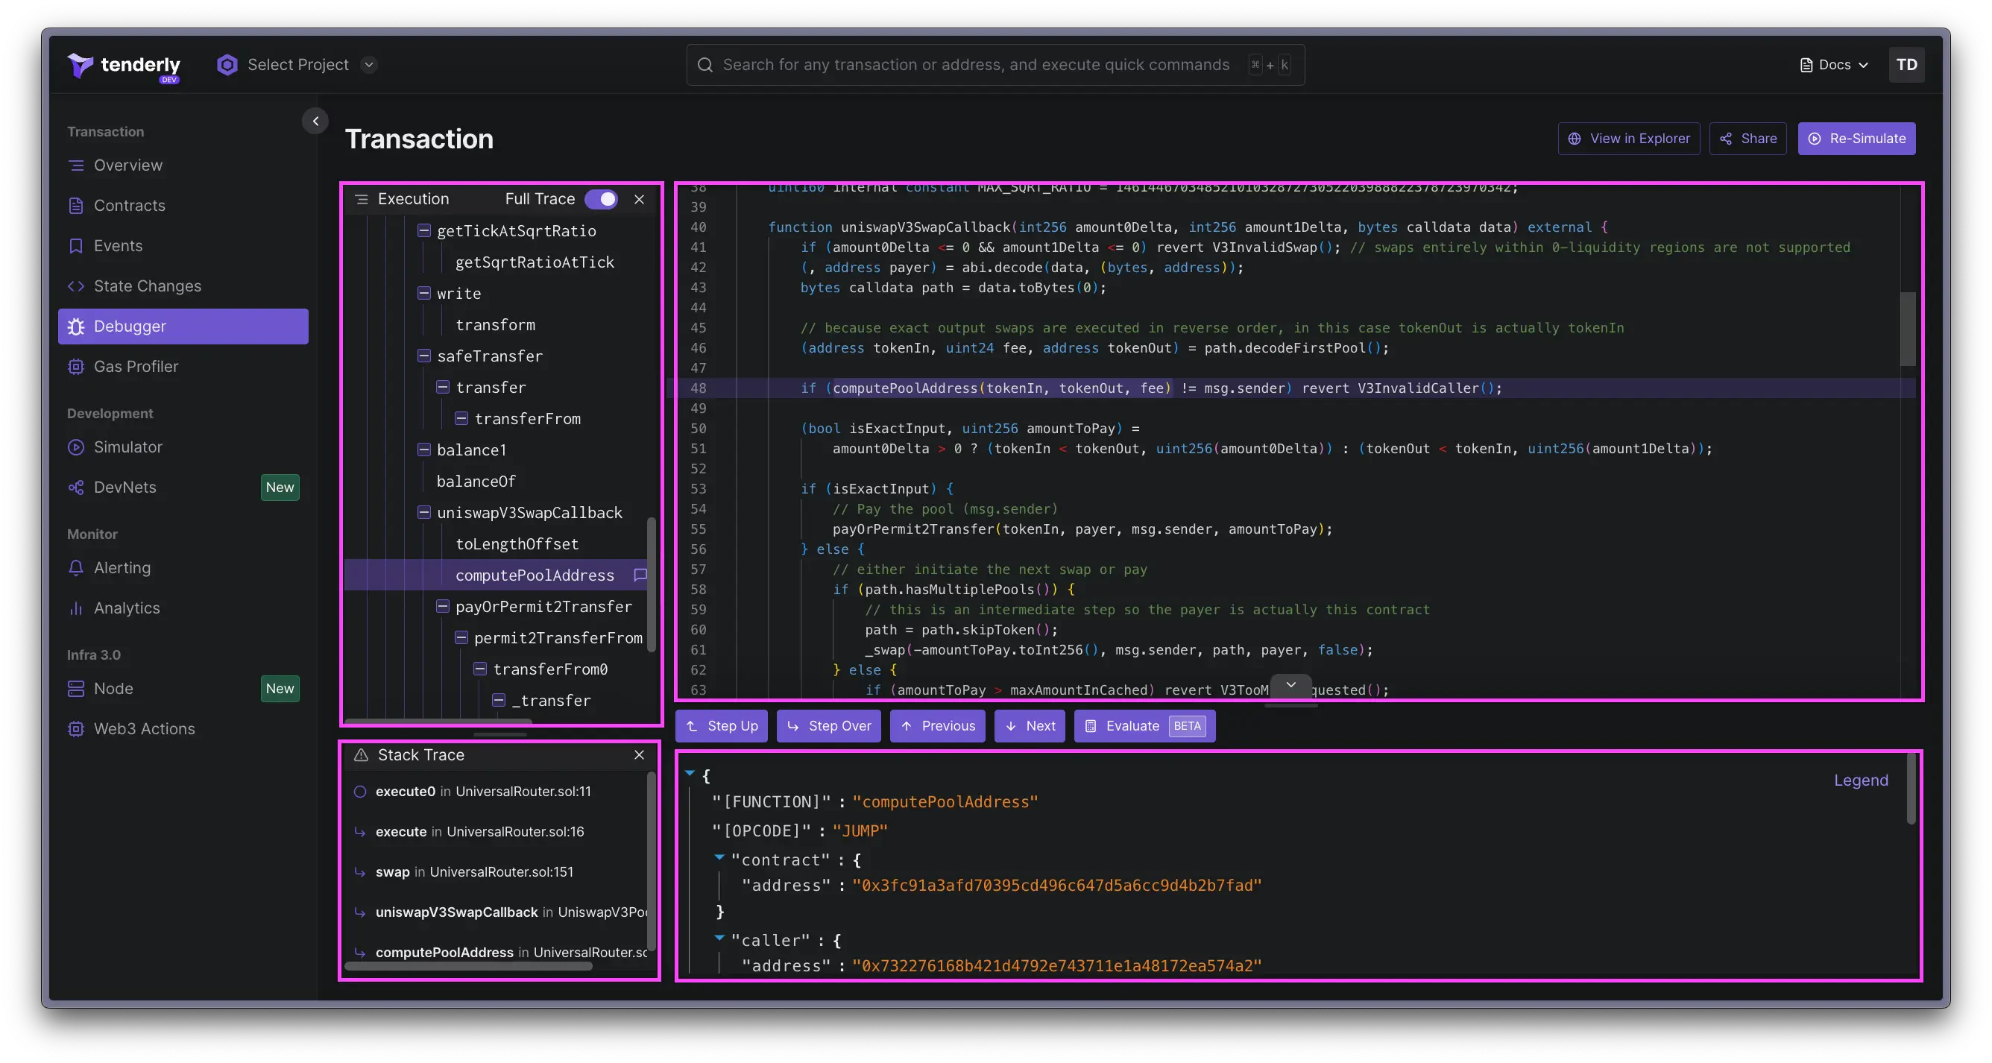Collapse the root JSON object arrow
The height and width of the screenshot is (1063, 1992).
pos(690,773)
